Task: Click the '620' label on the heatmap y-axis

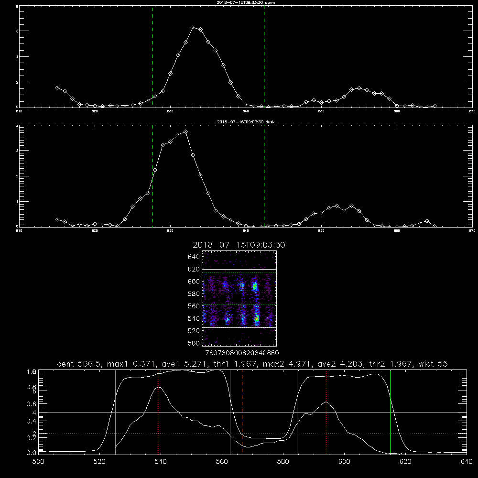Action: 194,269
